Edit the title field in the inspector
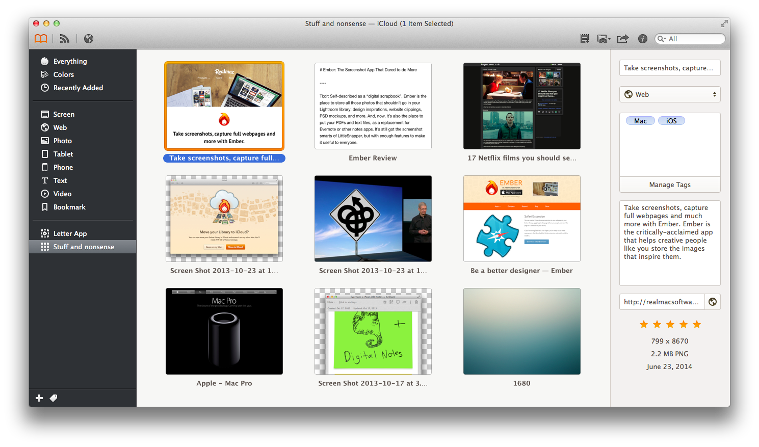 pos(670,68)
